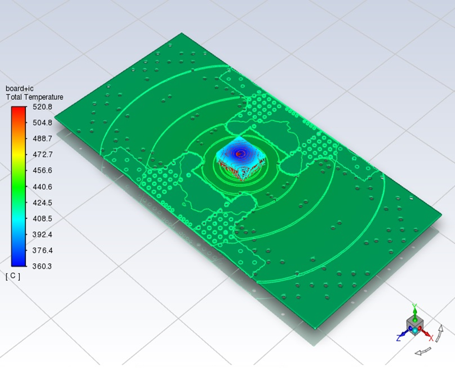
Task: Select the 360.3 minimum legend value
Action: pyautogui.click(x=42, y=266)
